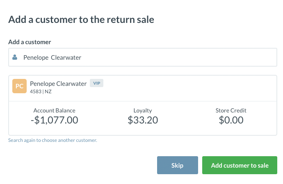Click the Loyalty label

[143, 110]
